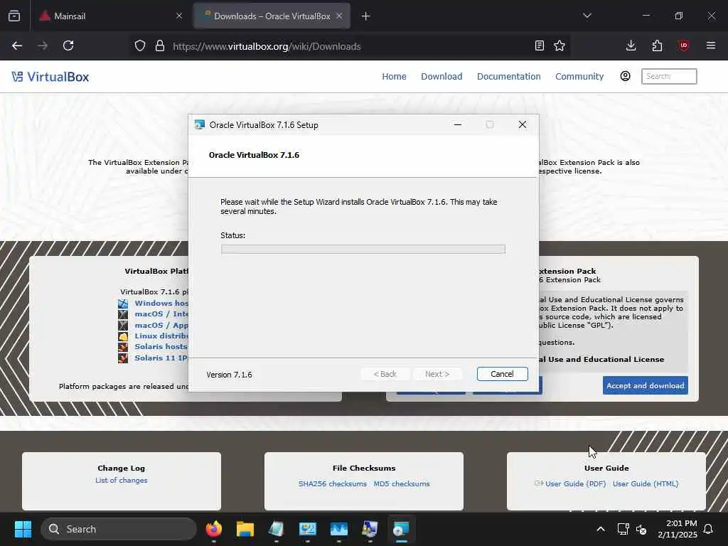Open the browser extensions menu
Viewport: 728px width, 546px height.
click(657, 46)
